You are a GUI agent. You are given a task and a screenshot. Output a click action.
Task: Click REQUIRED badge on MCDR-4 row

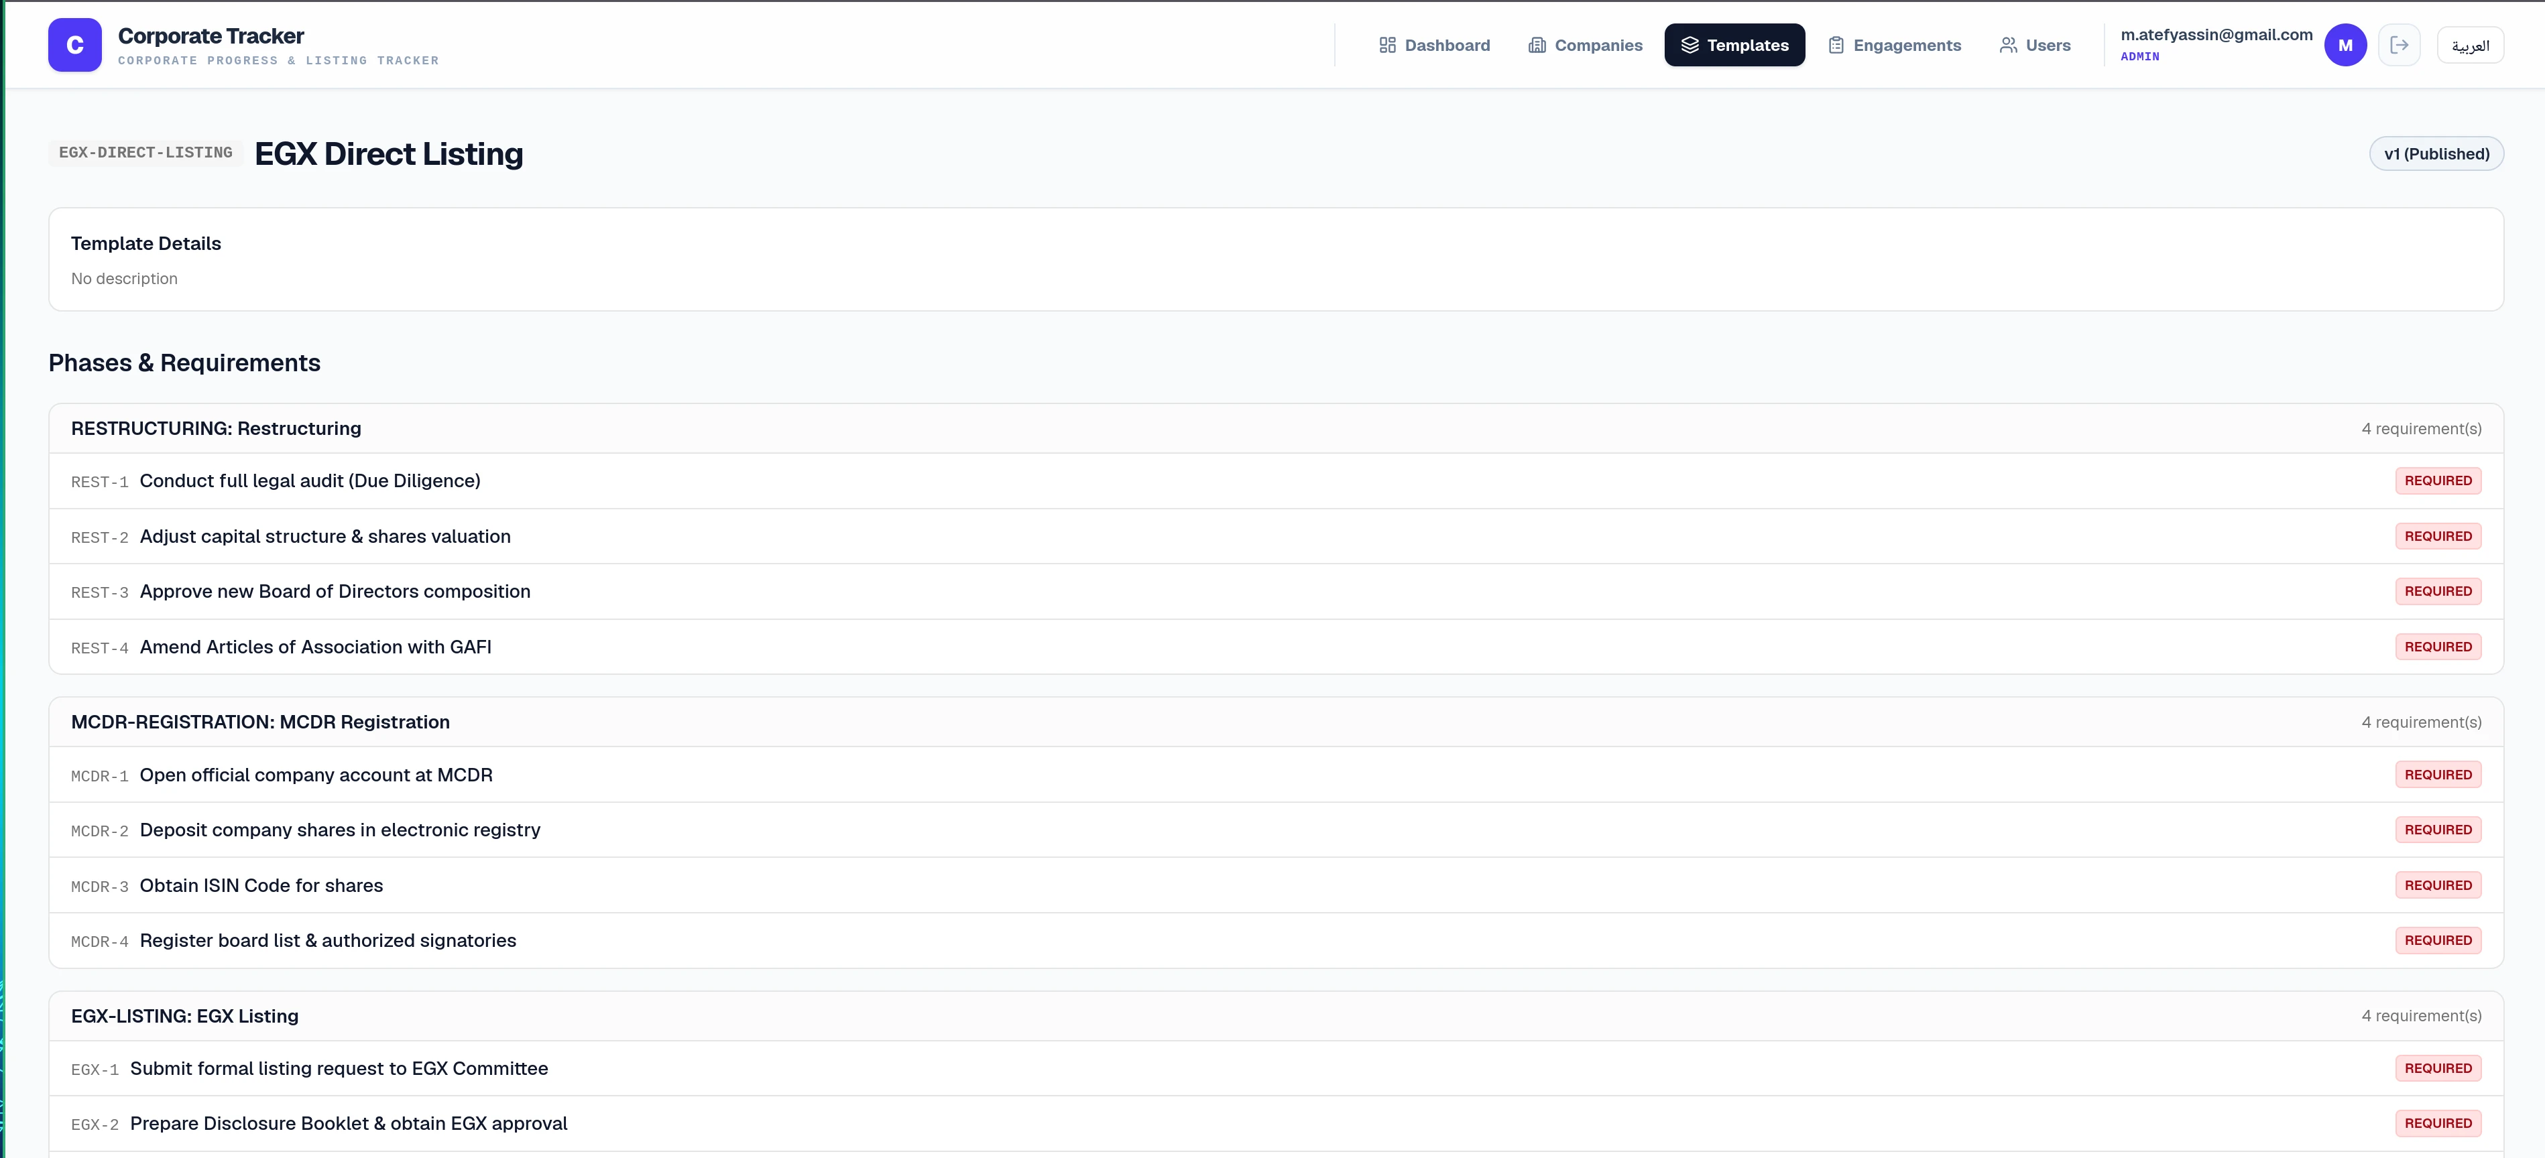pos(2437,941)
